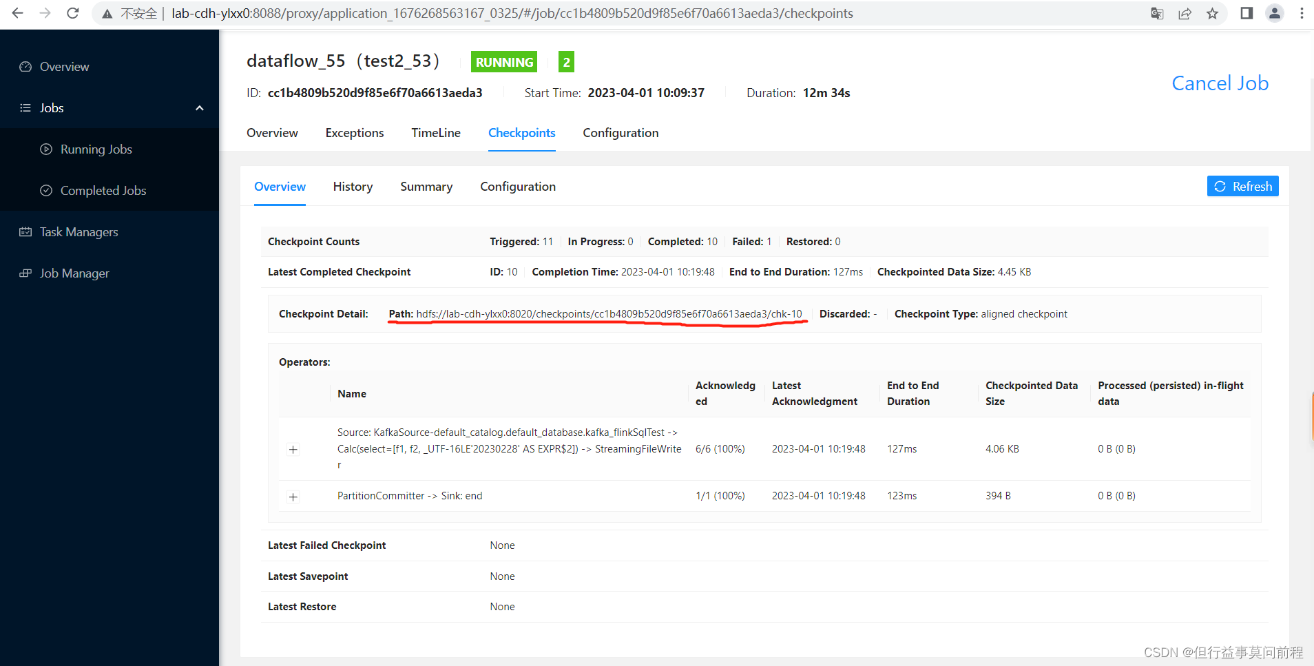Click the browser address bar URL

512,14
